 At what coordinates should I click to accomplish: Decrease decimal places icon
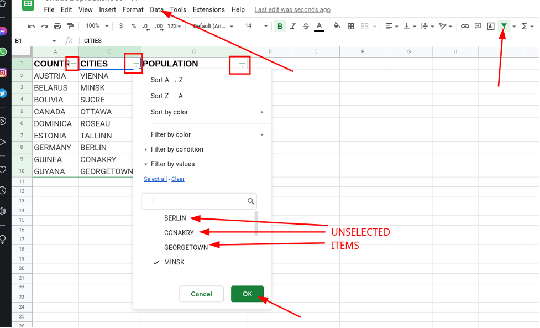(x=146, y=26)
